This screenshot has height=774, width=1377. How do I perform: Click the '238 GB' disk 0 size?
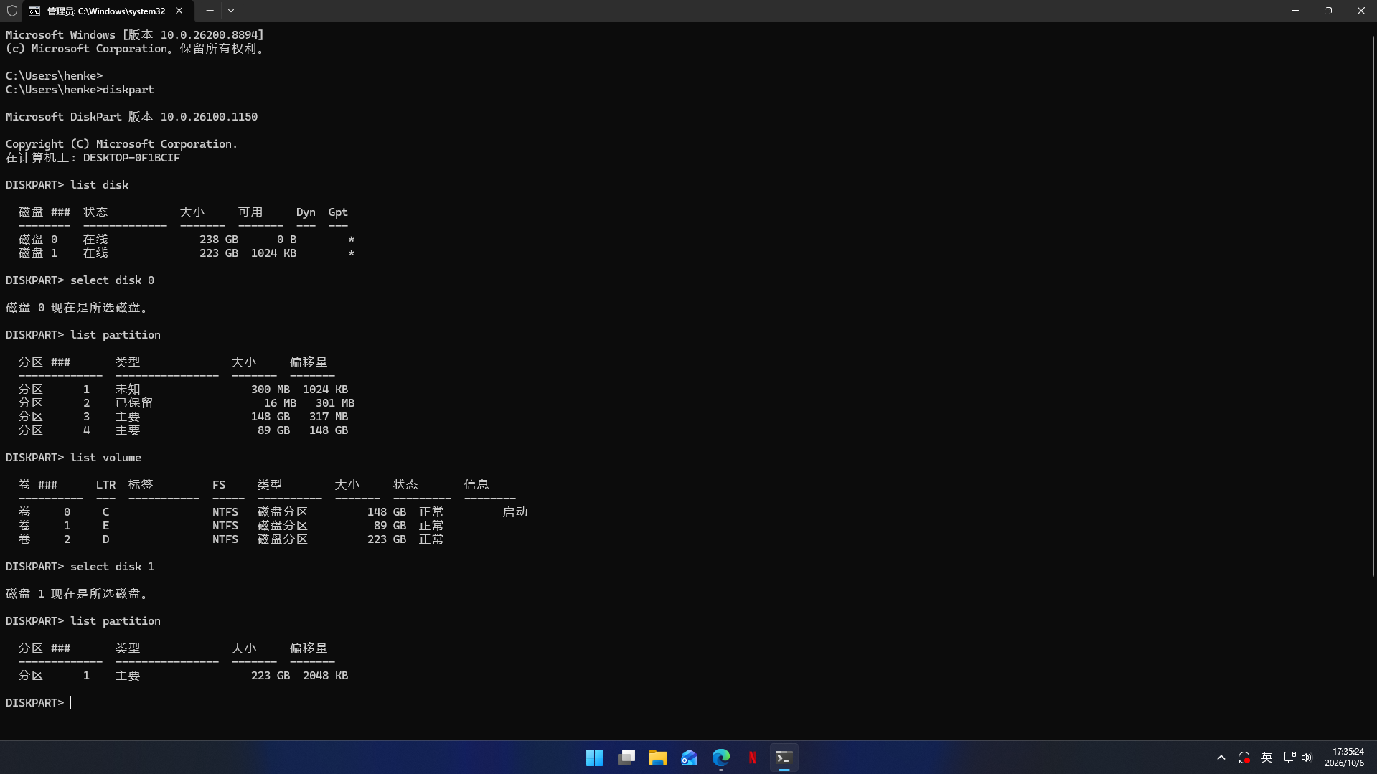(x=219, y=240)
